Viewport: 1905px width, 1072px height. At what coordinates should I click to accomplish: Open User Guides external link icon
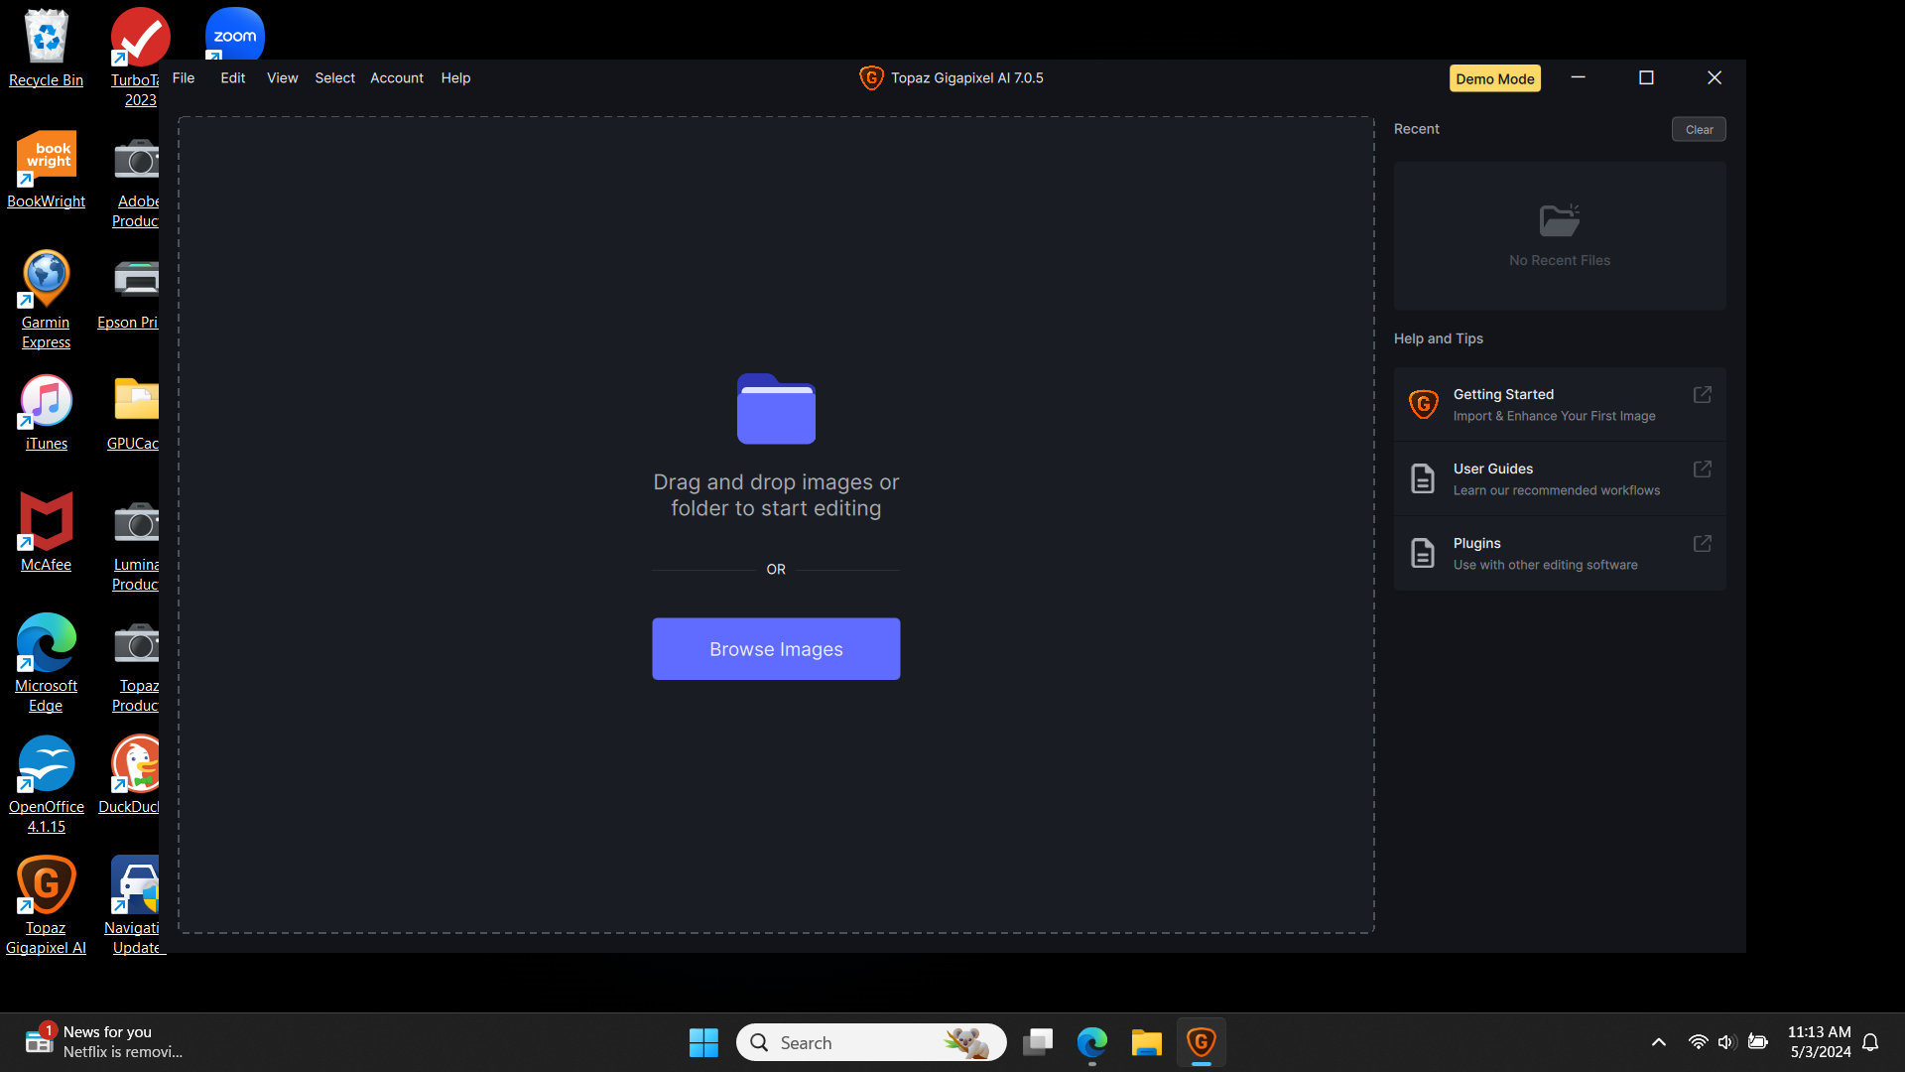point(1702,469)
